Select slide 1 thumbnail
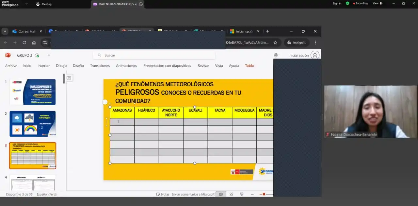This screenshot has height=206, width=418. pos(33,92)
